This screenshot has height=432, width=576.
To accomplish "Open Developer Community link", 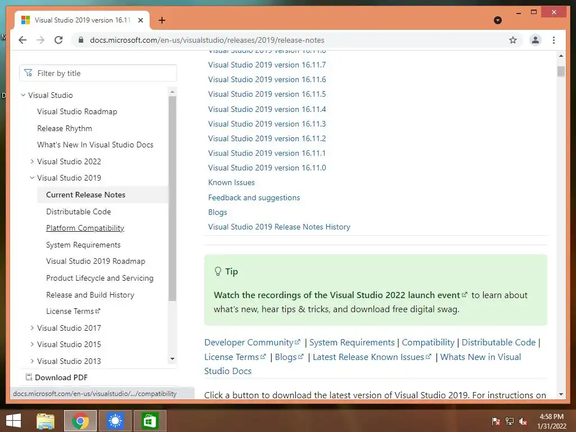I will 253,343.
